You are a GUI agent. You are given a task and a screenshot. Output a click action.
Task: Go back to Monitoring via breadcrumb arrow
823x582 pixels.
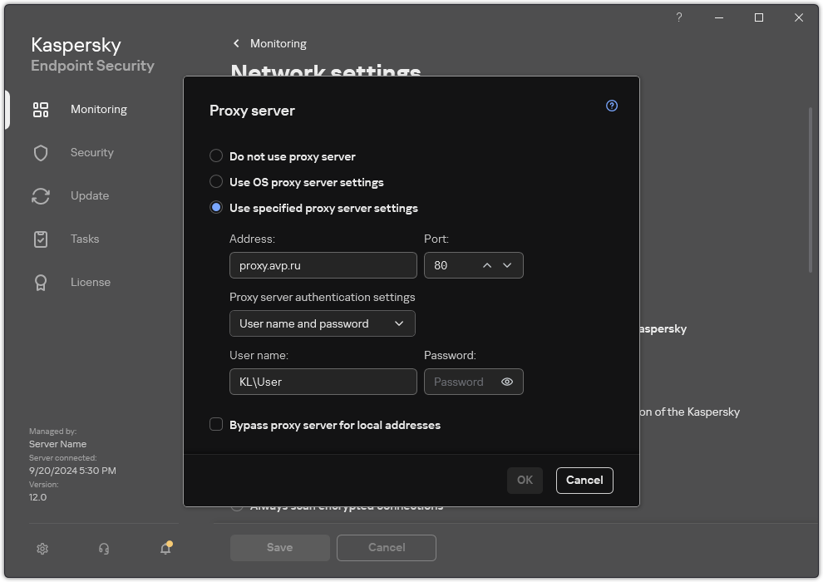click(x=237, y=43)
